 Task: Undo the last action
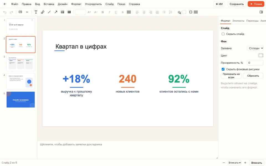click(5, 12)
